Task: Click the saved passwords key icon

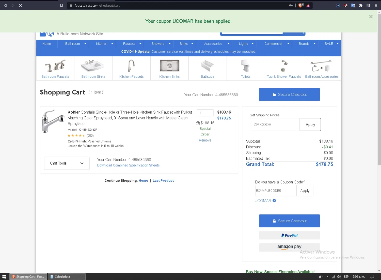Action: (291, 5)
